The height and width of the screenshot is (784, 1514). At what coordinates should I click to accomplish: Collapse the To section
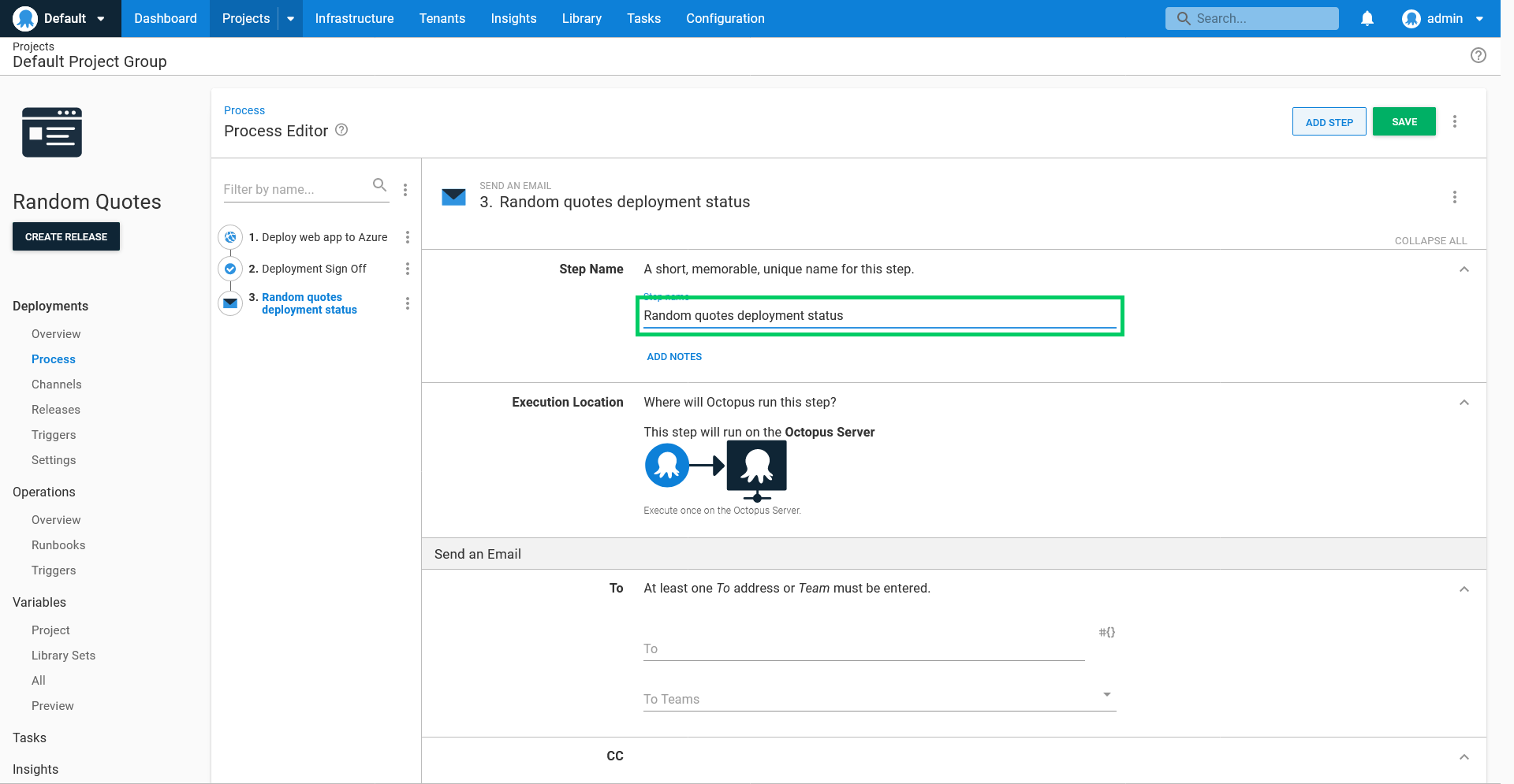pos(1464,589)
